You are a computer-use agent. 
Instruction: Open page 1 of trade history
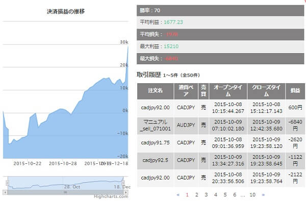click(187, 194)
